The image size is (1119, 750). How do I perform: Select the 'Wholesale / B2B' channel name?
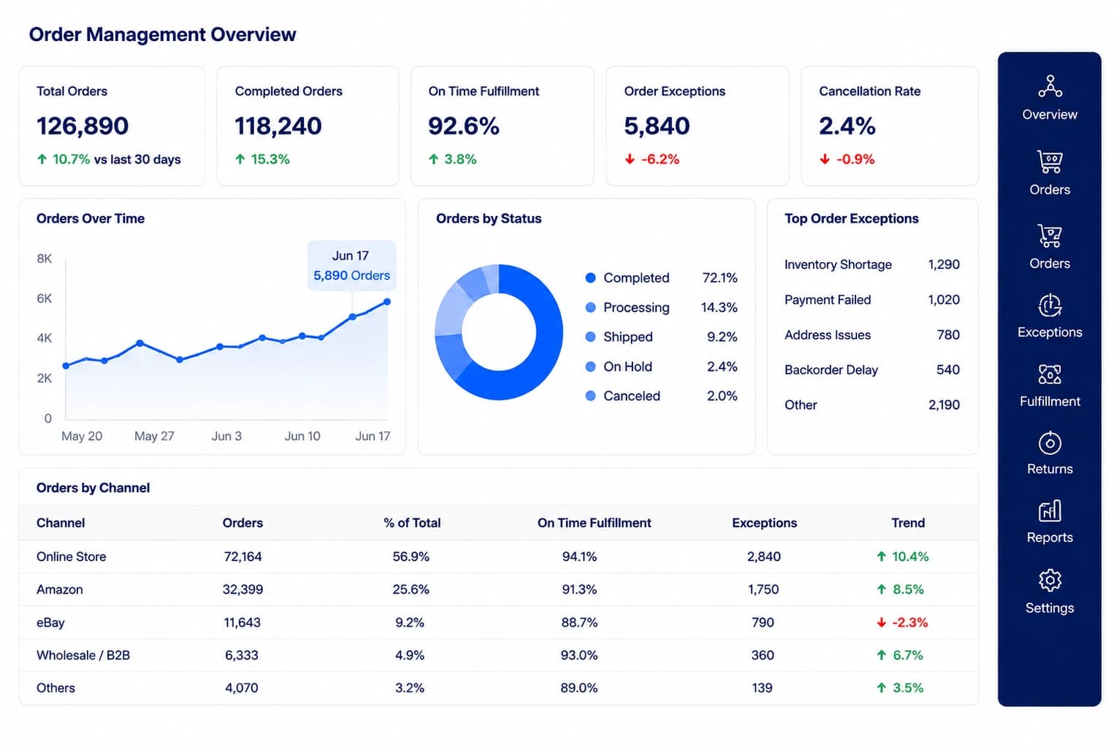83,655
